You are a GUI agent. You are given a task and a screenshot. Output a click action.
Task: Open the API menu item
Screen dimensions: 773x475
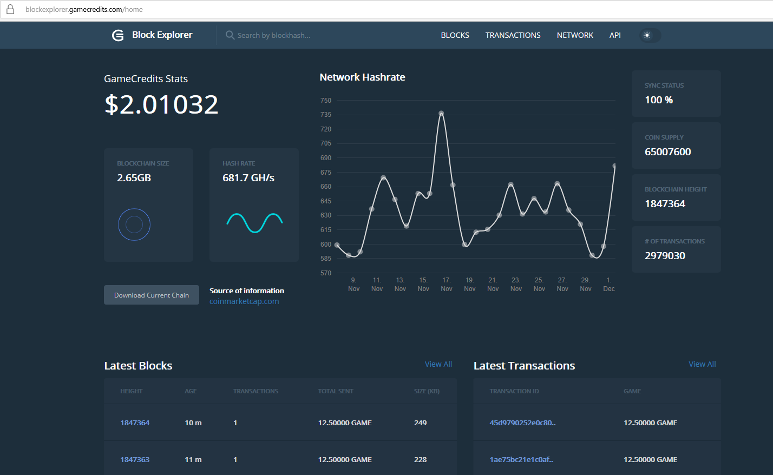point(615,35)
